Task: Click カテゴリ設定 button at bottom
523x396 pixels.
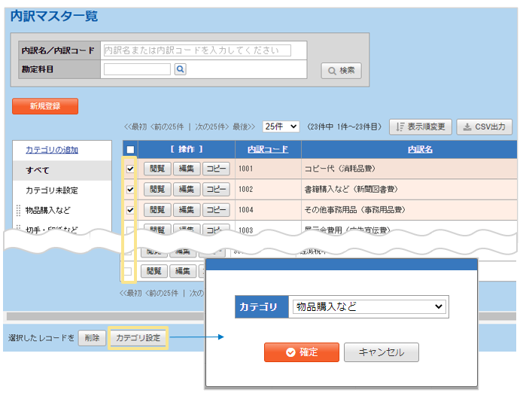Action: click(138, 338)
